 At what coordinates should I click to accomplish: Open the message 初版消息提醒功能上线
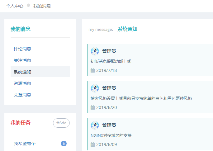pos(111,61)
